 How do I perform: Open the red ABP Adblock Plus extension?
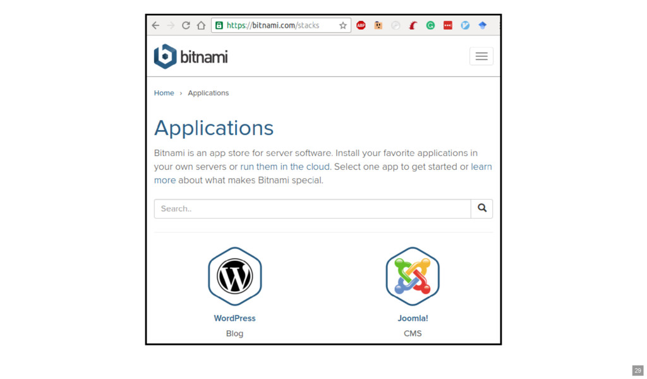[x=361, y=25]
